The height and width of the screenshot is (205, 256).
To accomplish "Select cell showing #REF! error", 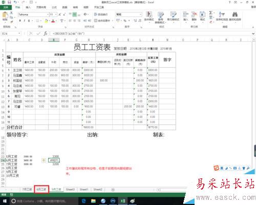I will [54, 160].
